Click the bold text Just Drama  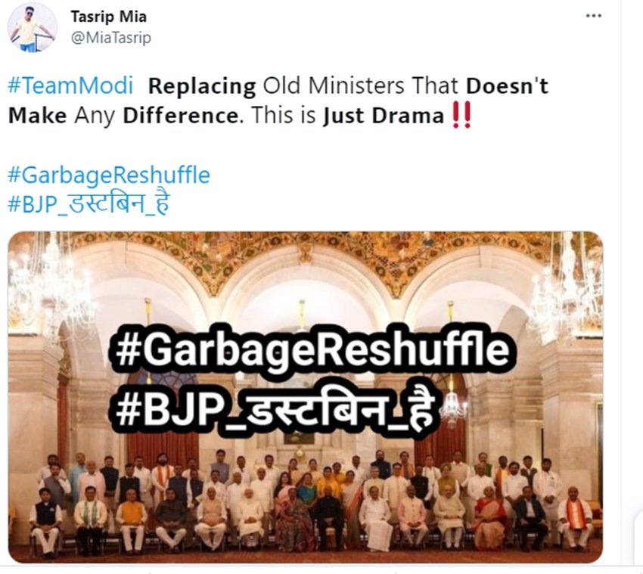384,116
